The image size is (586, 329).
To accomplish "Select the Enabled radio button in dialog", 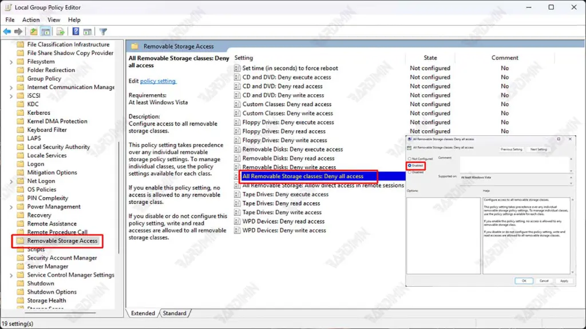I will tap(410, 166).
